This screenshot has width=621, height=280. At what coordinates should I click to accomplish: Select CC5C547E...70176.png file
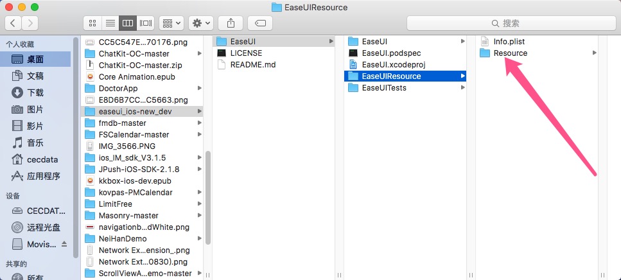(x=142, y=42)
